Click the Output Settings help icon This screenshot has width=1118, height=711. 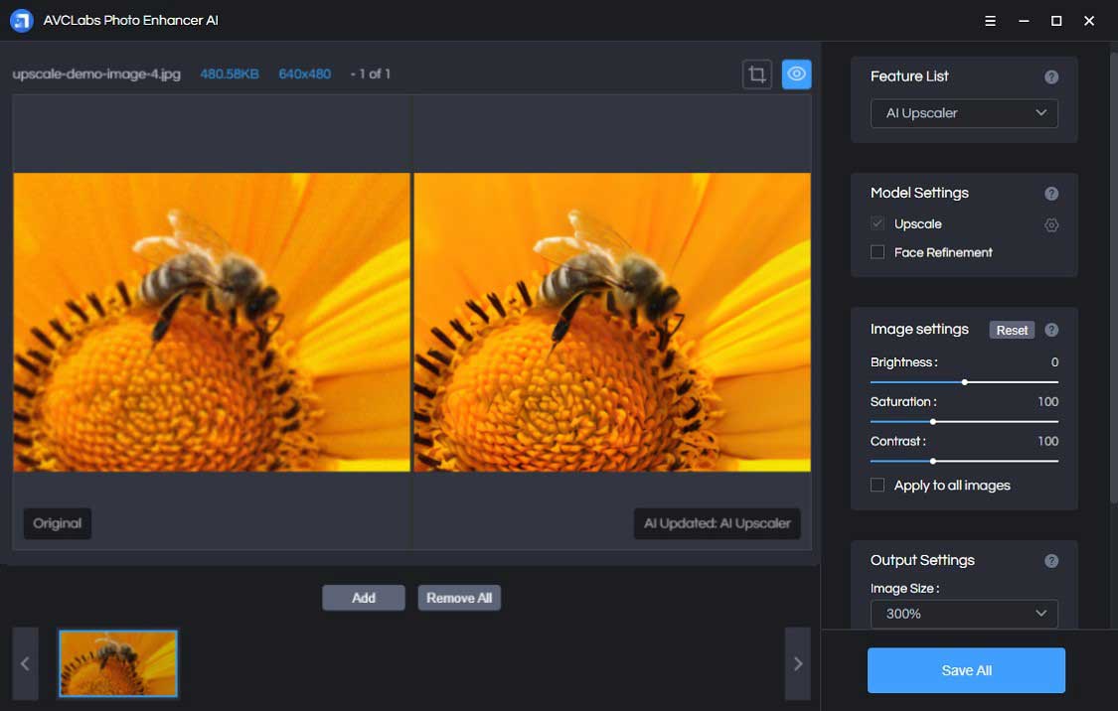tap(1051, 561)
